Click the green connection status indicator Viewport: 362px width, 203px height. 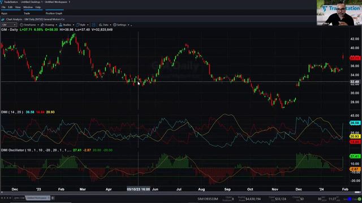360,199
